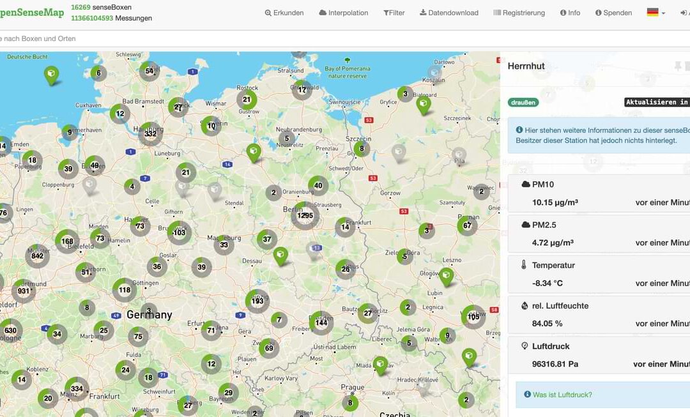Open the Hamburg cluster of 332 boxes
690x417 pixels.
(x=151, y=133)
